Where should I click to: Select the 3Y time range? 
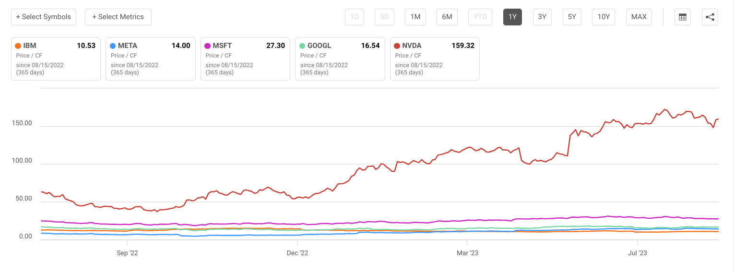(542, 17)
